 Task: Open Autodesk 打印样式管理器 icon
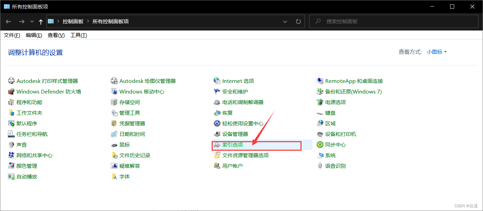(x=11, y=81)
